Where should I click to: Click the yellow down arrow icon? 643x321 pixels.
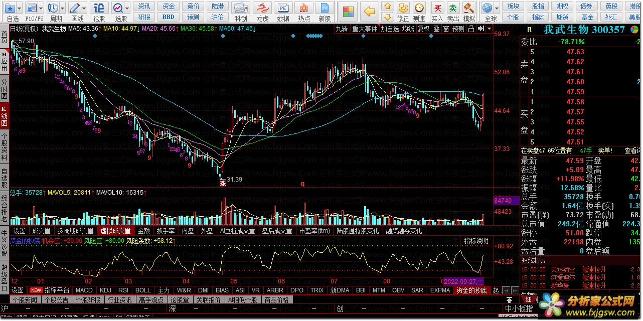(x=387, y=17)
